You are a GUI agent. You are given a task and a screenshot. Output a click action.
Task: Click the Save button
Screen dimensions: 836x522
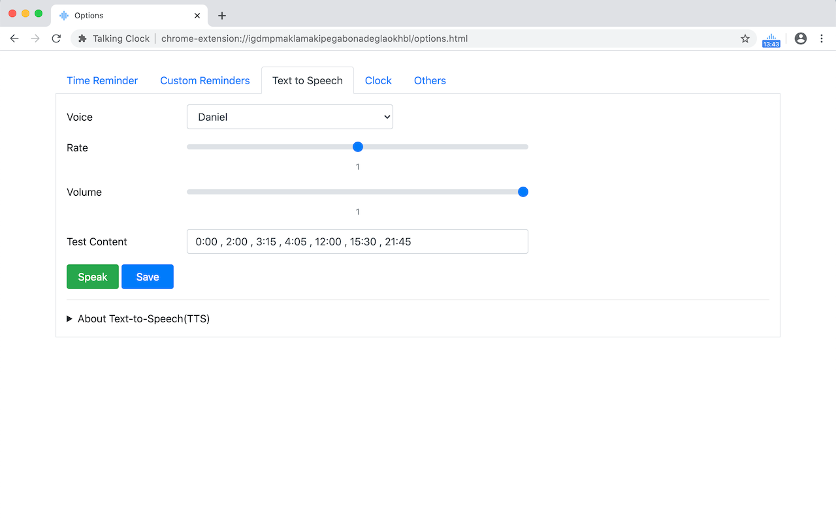point(148,277)
